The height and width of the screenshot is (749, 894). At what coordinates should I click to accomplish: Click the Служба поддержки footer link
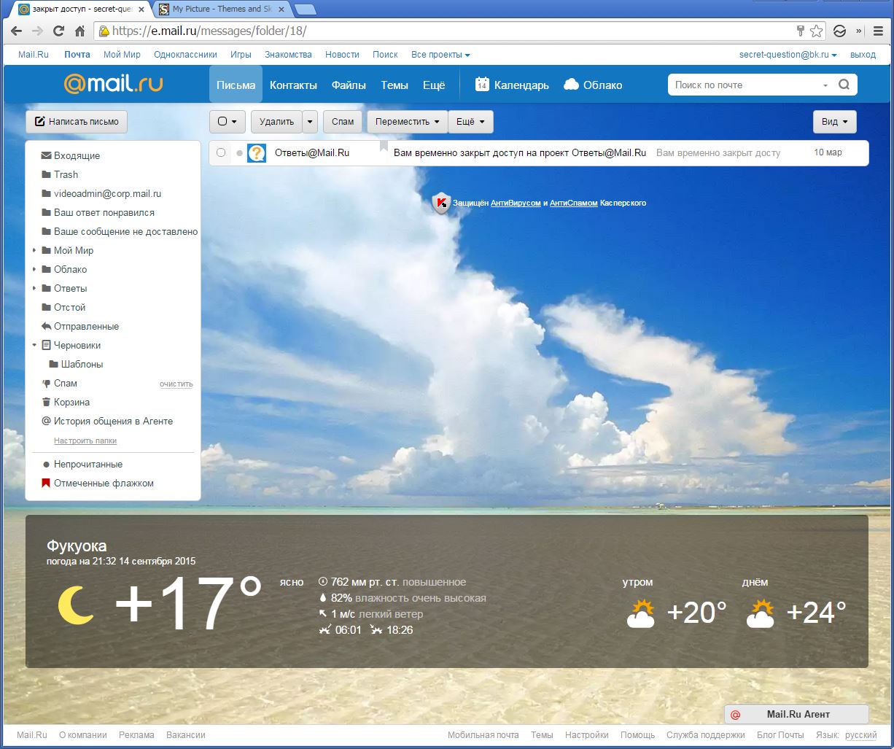click(x=706, y=735)
